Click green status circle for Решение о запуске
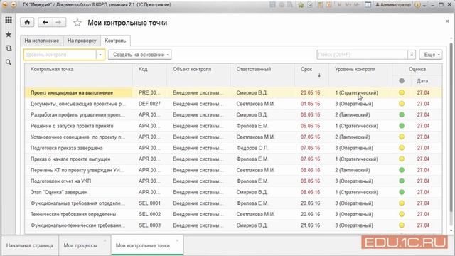This screenshot has width=455, height=256. pyautogui.click(x=402, y=126)
